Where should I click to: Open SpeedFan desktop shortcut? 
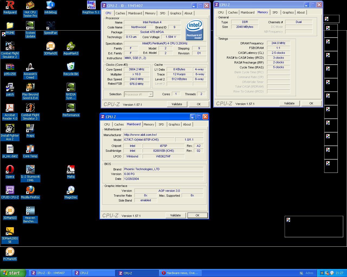50,28
